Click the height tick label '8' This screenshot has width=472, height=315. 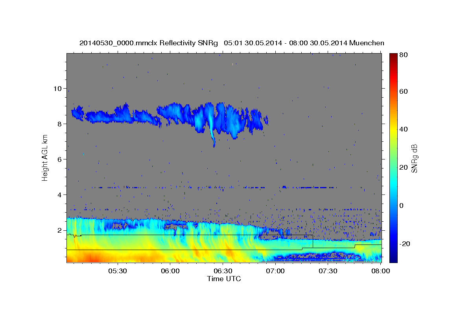(x=59, y=124)
